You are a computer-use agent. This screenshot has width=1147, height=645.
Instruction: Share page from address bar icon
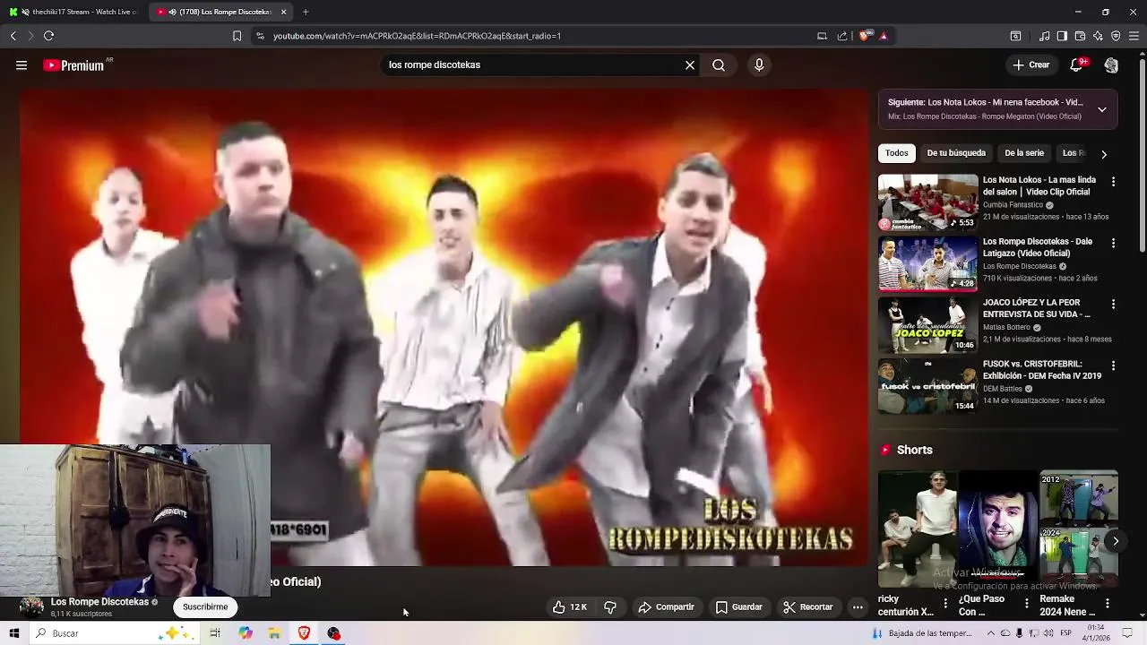842,36
